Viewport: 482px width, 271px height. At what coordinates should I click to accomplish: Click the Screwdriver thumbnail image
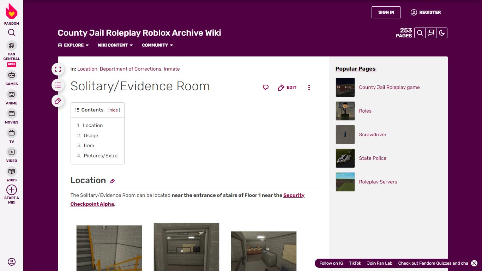345,134
